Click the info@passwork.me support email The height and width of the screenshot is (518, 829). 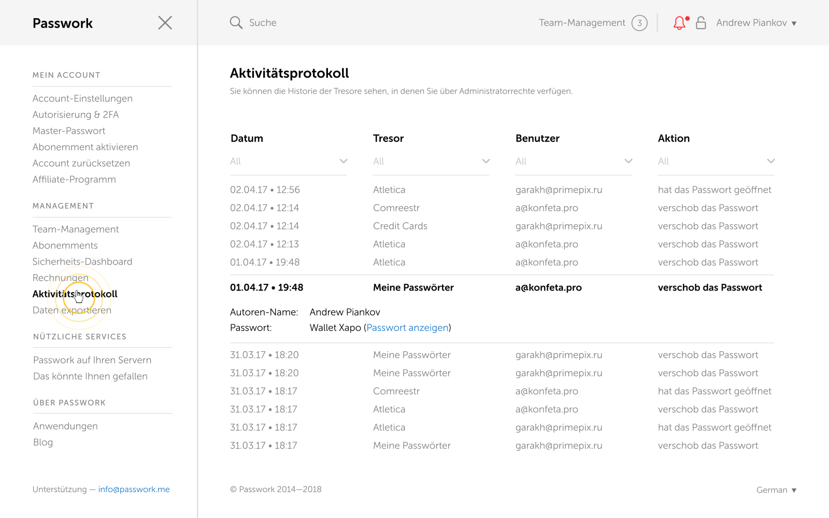[x=134, y=490]
